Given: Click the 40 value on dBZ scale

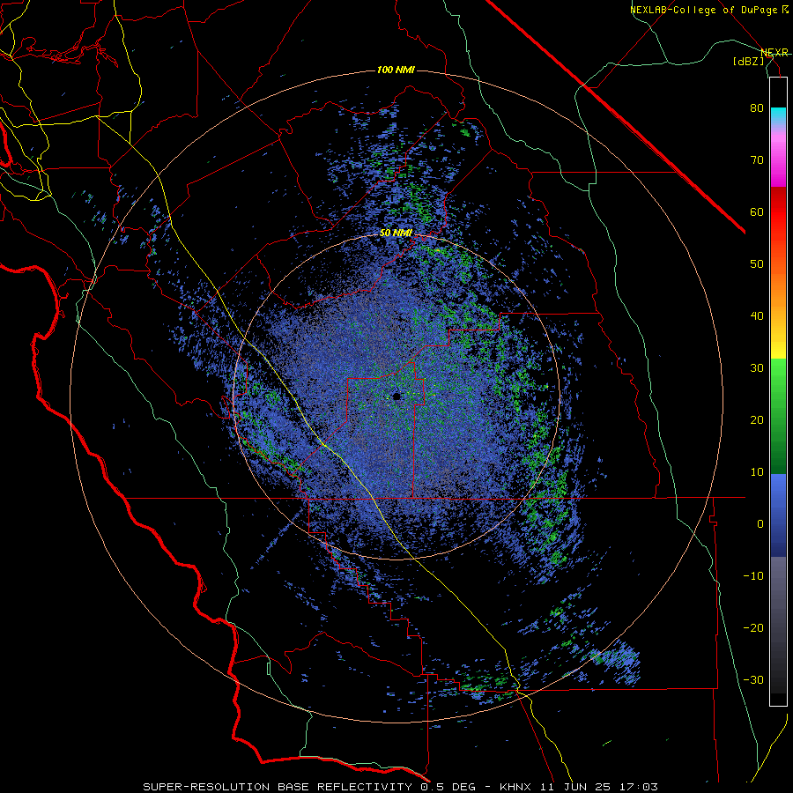Looking at the screenshot, I should [x=757, y=315].
